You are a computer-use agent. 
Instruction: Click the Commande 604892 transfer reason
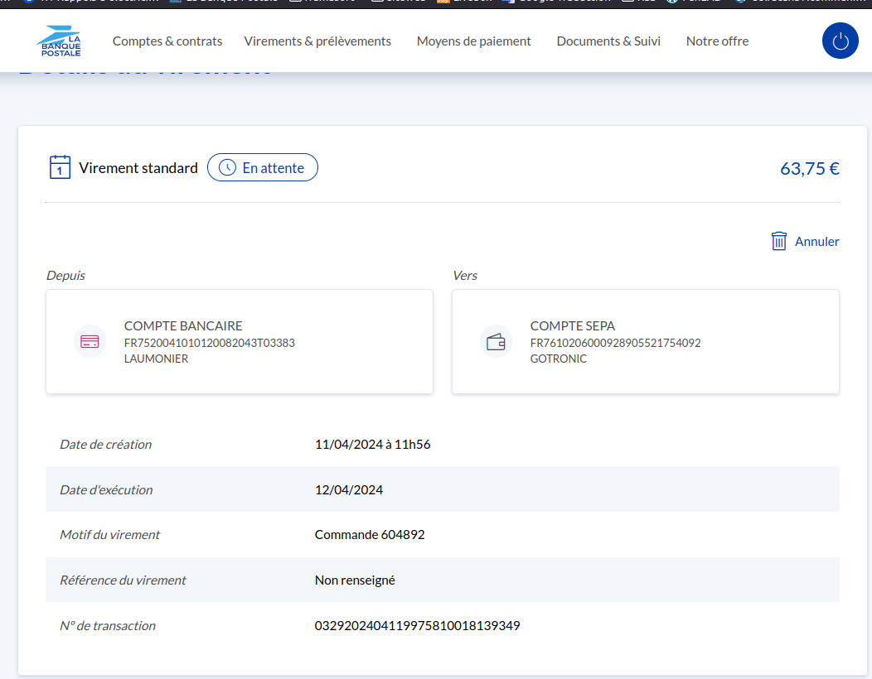click(x=370, y=535)
